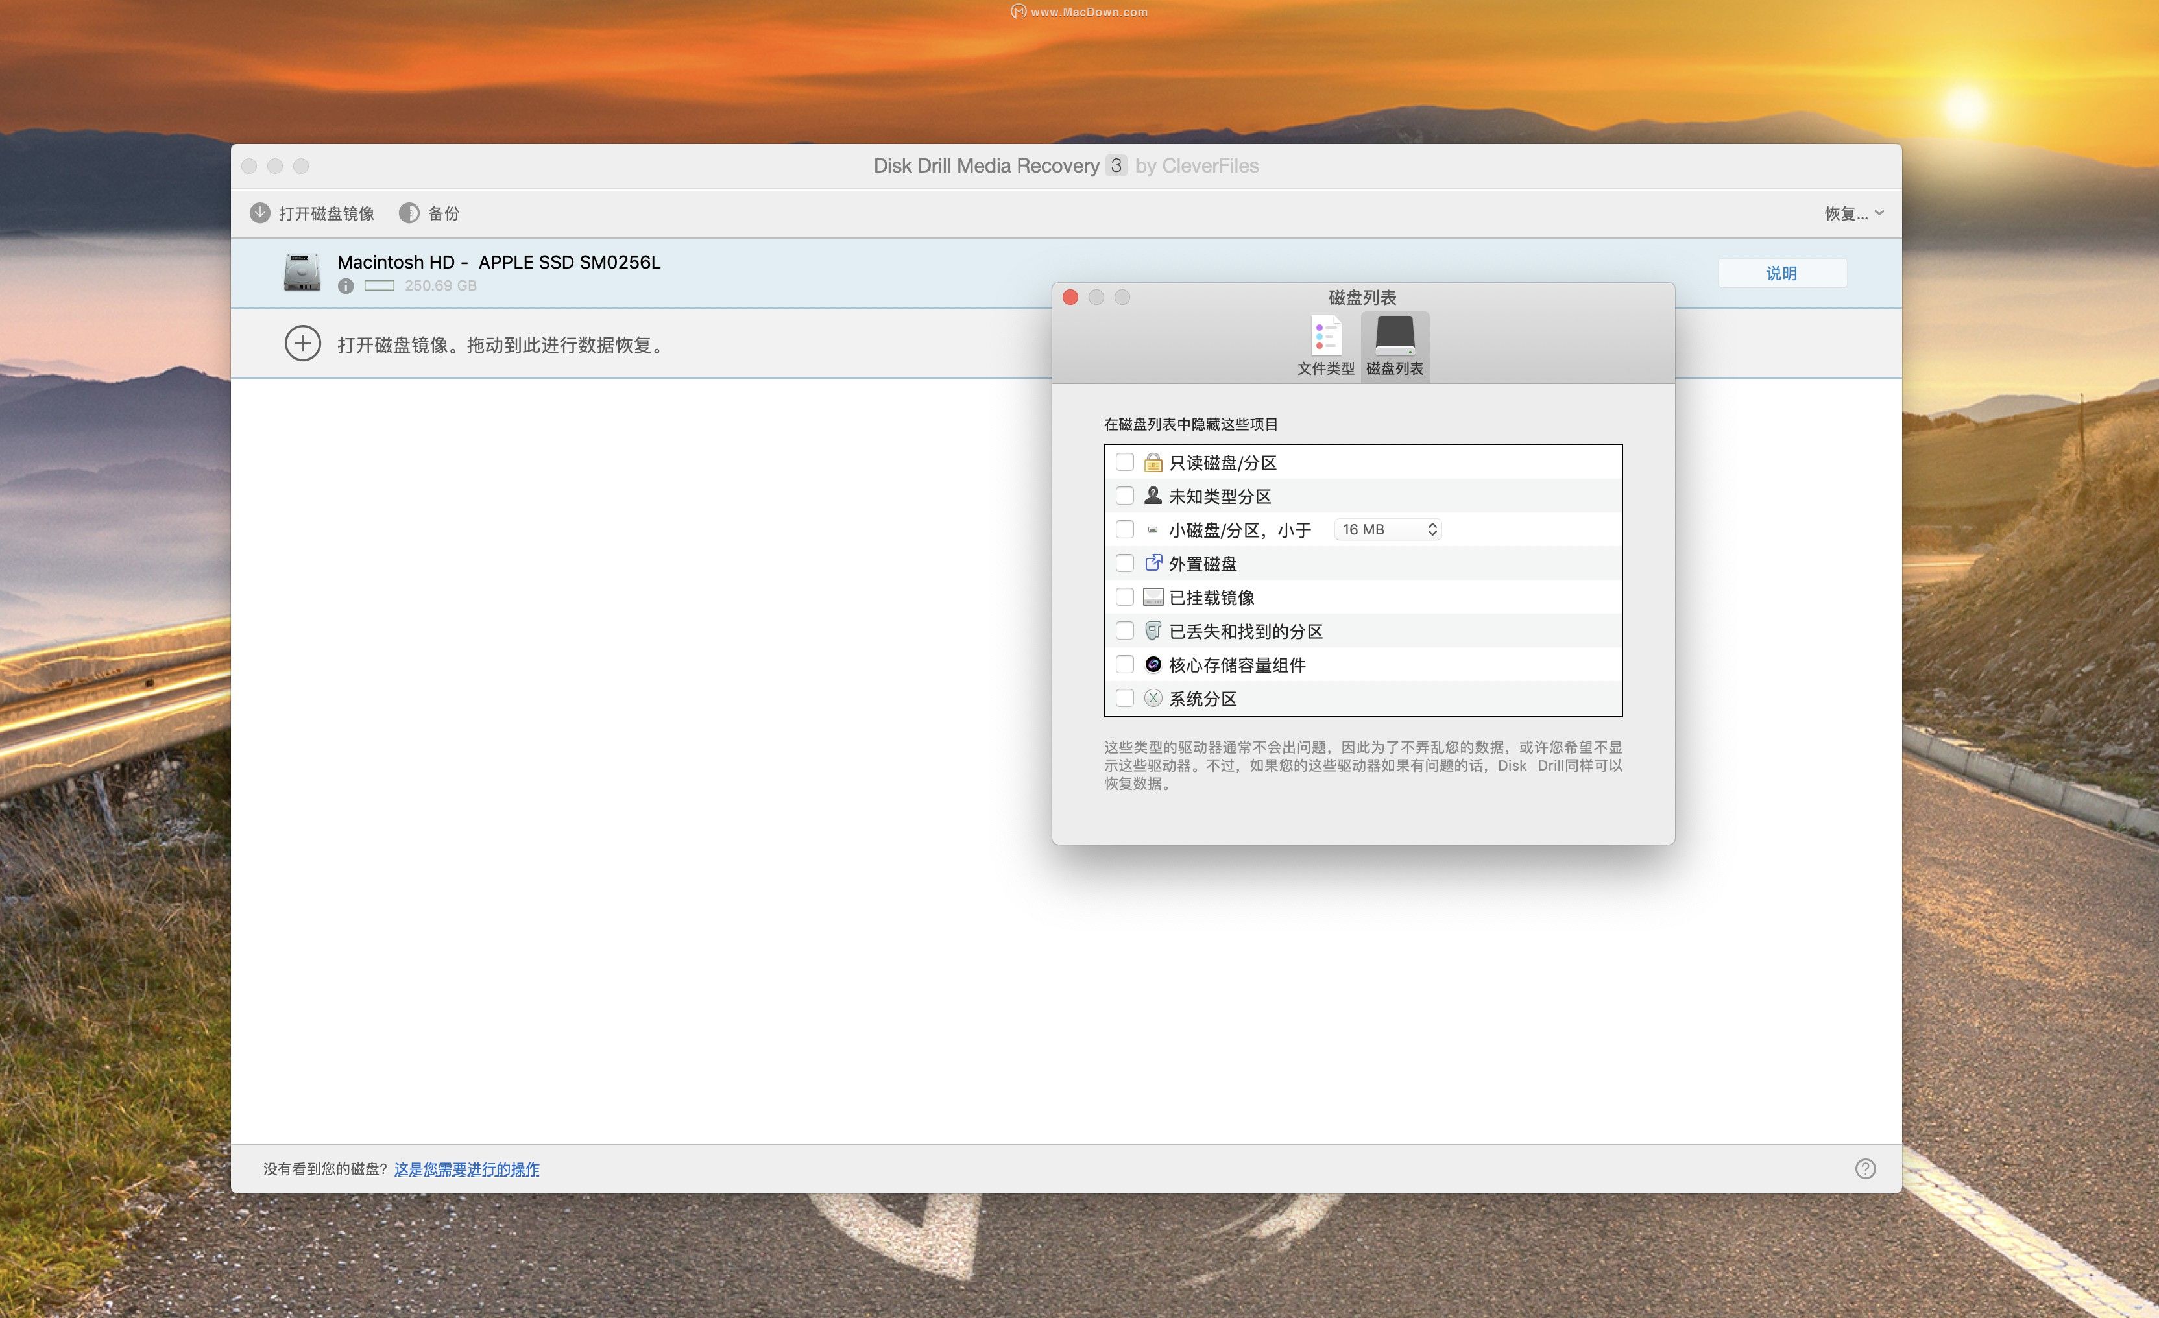Close the 磁盘列表 preferences window

(x=1070, y=297)
